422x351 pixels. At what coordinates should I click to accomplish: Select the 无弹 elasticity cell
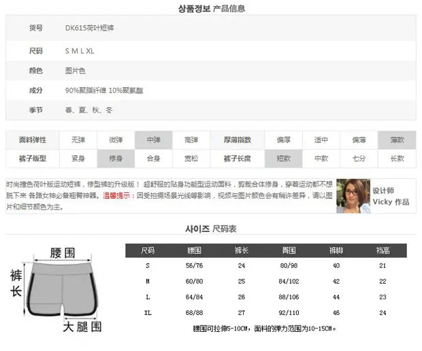(78, 140)
